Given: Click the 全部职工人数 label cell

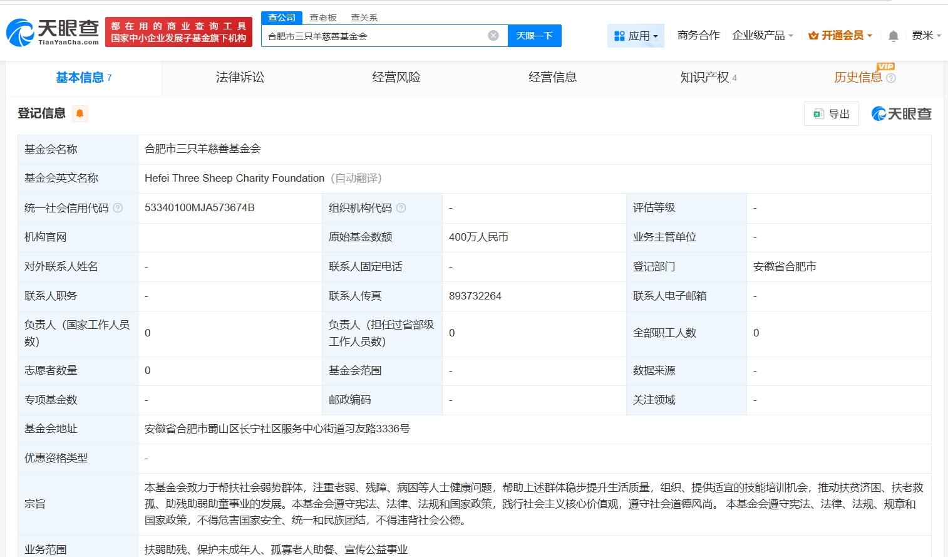Looking at the screenshot, I should pos(686,333).
